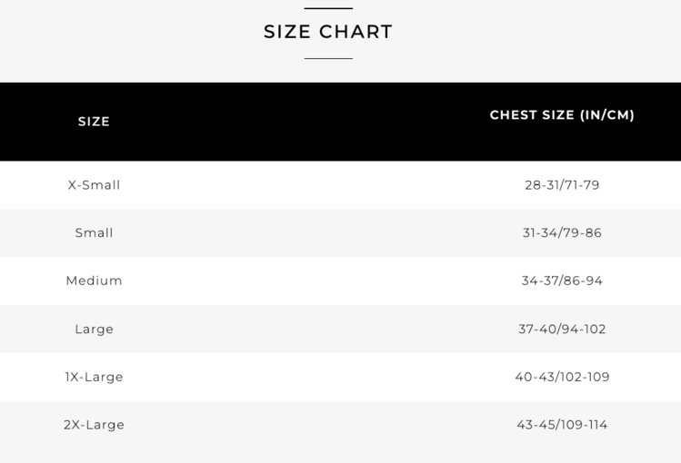Click the 28-31/71-79 chest measurement

click(x=562, y=185)
